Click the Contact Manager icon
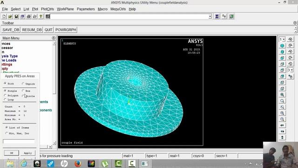 (231, 16)
